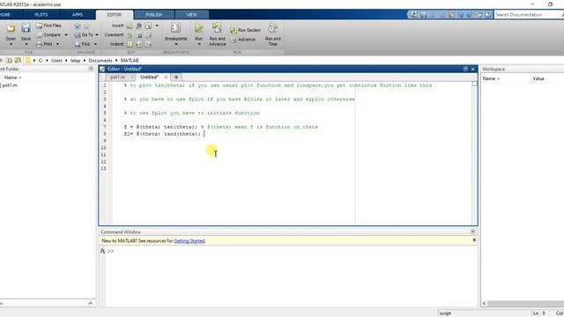The width and height of the screenshot is (564, 317).
Task: Expand the Open button dropdown arrow
Action: point(11,44)
